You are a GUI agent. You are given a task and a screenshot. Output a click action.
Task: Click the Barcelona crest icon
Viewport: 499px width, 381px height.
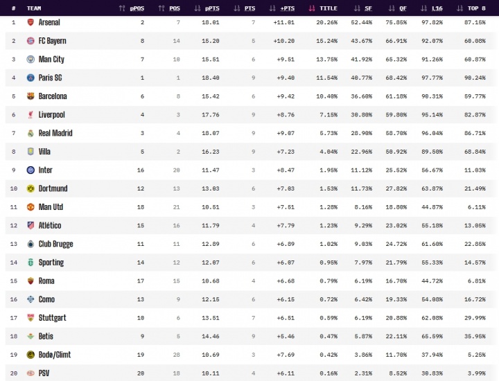[30, 96]
